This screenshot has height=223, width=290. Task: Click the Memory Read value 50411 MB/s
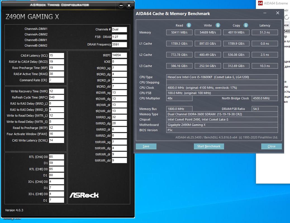point(179,32)
